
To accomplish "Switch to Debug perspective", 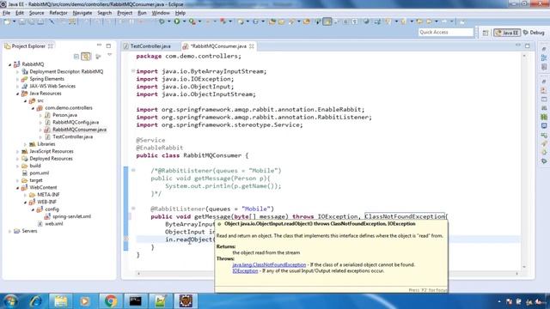I will point(534,33).
